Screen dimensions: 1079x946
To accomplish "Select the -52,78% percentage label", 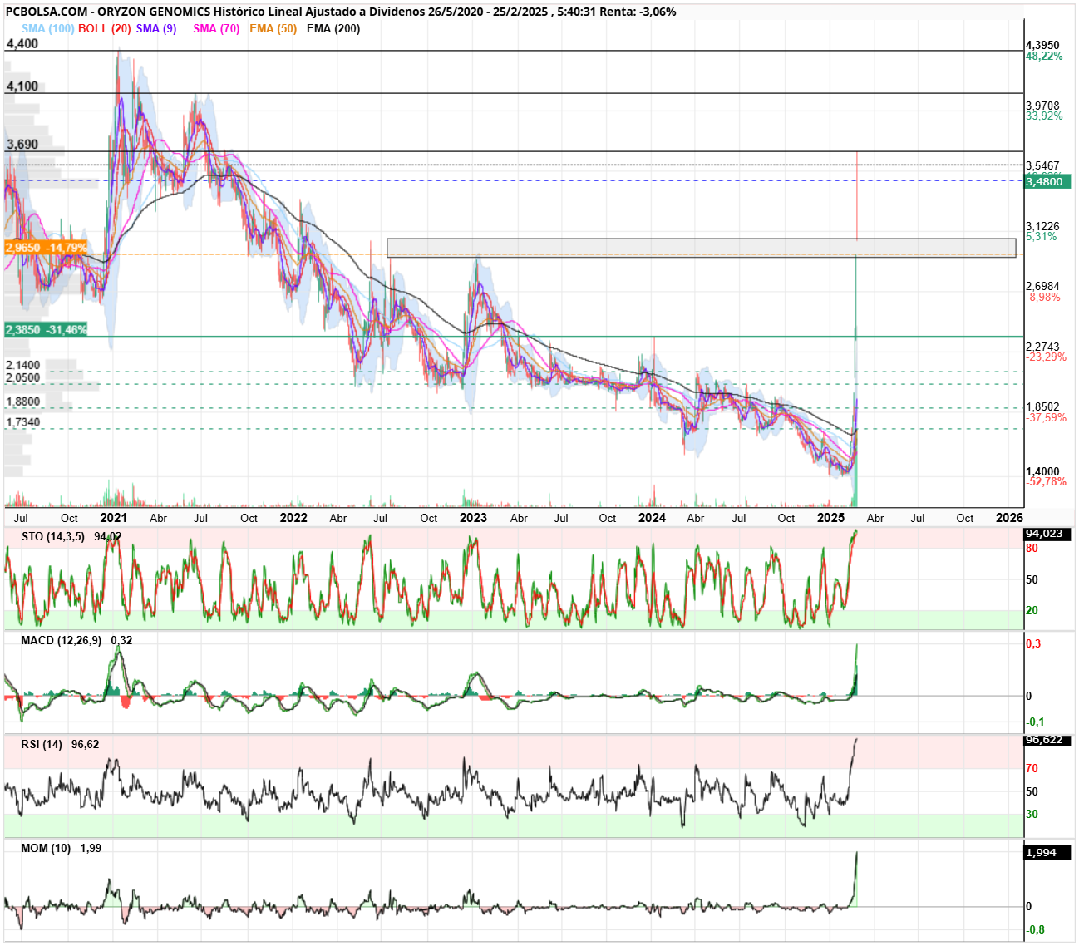I will click(1046, 481).
